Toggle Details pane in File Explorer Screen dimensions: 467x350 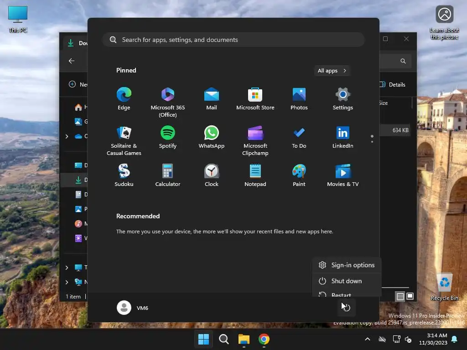click(392, 84)
